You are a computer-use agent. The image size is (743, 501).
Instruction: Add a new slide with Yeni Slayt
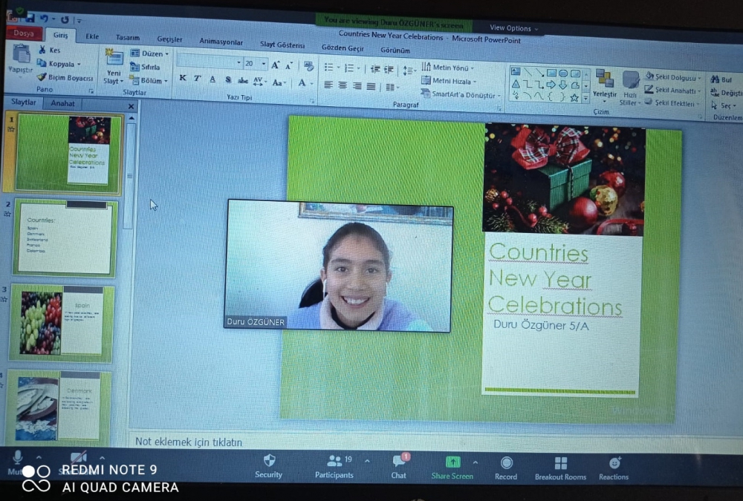click(114, 66)
